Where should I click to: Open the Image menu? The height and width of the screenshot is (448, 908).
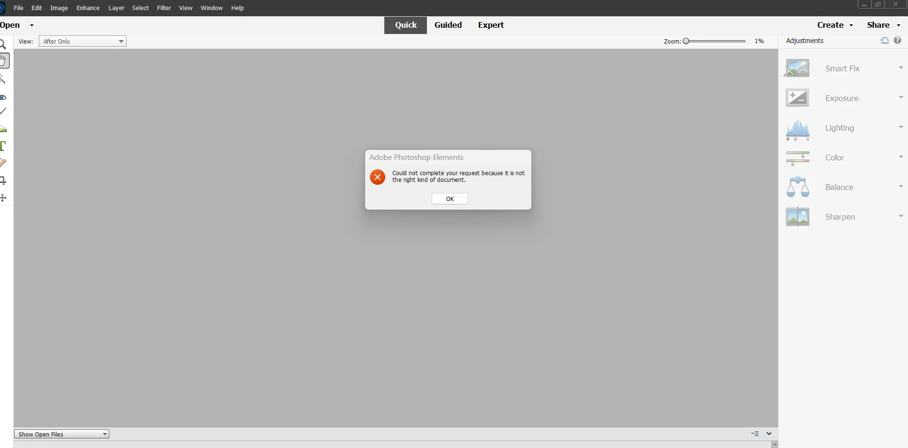point(59,8)
